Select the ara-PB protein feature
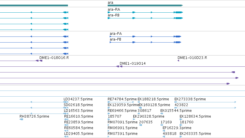The width and height of the screenshot is (245, 138). (x=115, y=39)
